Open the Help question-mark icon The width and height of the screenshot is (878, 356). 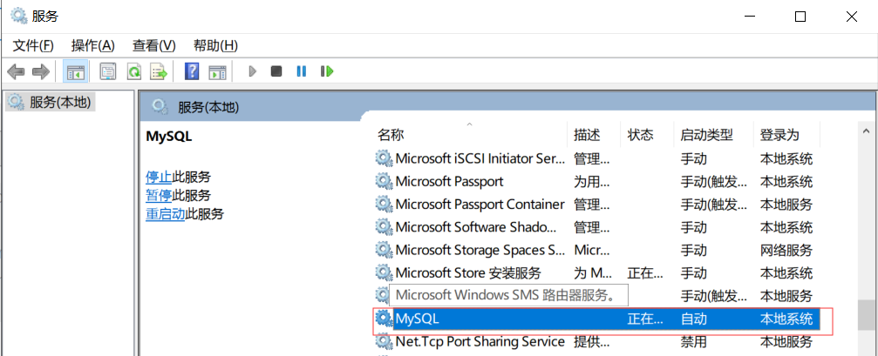(x=192, y=71)
